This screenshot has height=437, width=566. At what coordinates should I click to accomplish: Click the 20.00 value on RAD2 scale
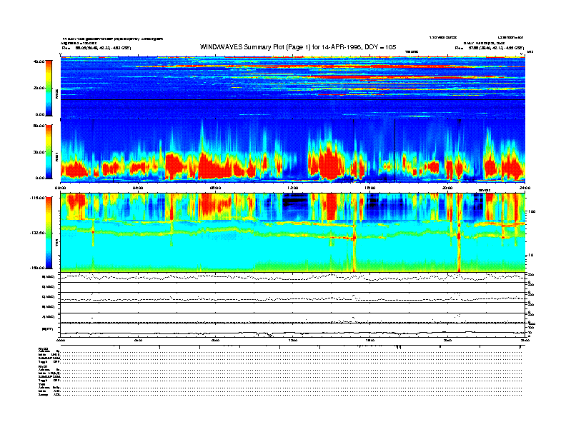39,88
